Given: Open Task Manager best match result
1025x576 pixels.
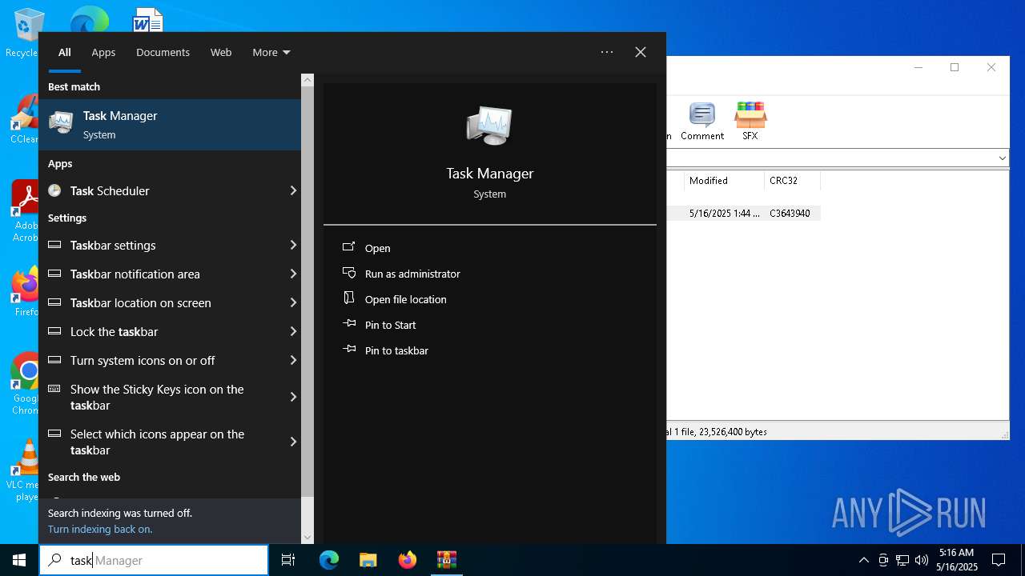Looking at the screenshot, I should (x=170, y=125).
